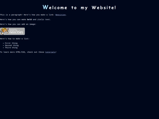159x119 pixels.
Task: Click the "This is a paragraph!" sentence
Action: (x=11, y=15)
